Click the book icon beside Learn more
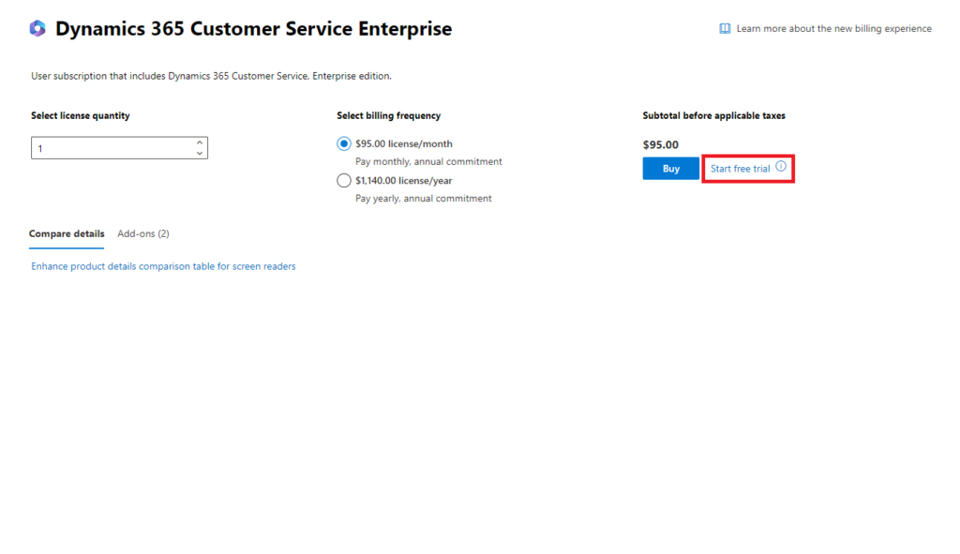Viewport: 960px width, 554px height. [x=725, y=29]
